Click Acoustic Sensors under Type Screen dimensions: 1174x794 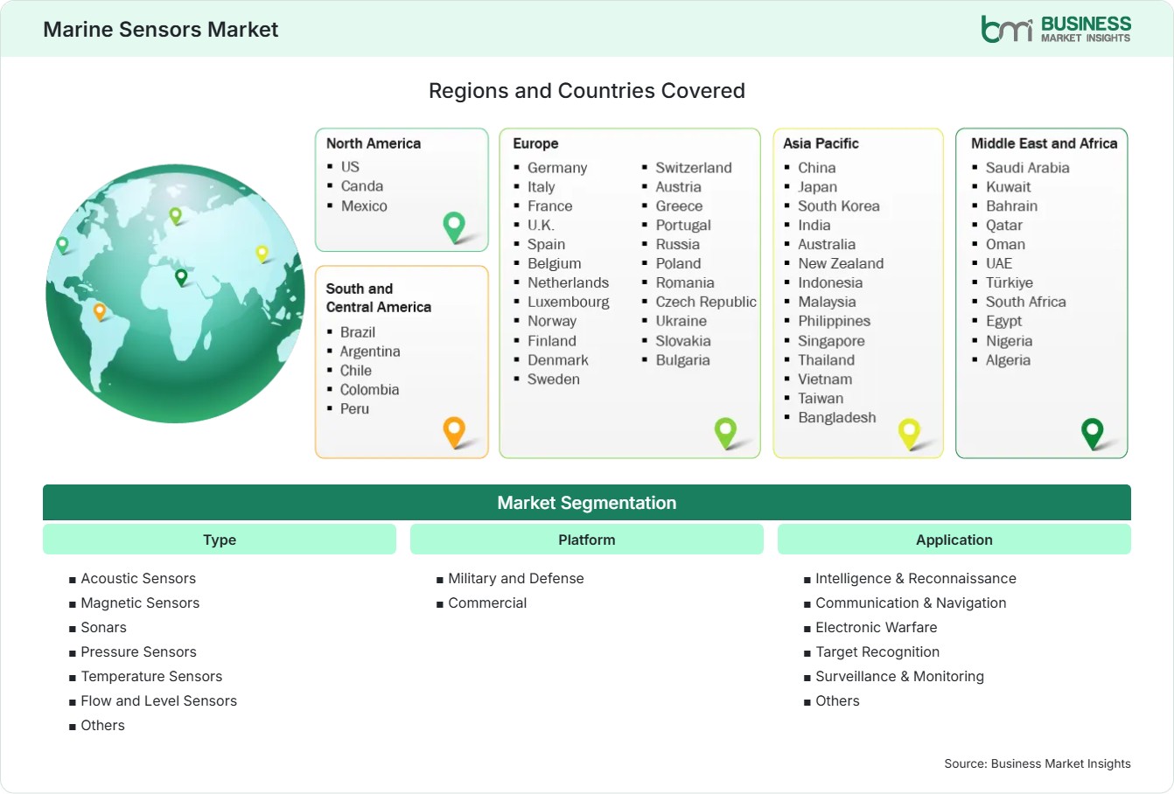point(138,579)
